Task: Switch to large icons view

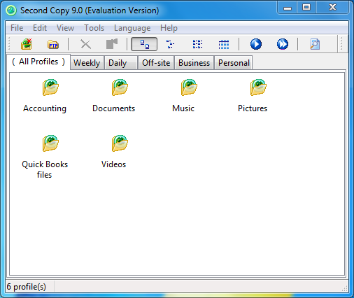Action: (144, 44)
